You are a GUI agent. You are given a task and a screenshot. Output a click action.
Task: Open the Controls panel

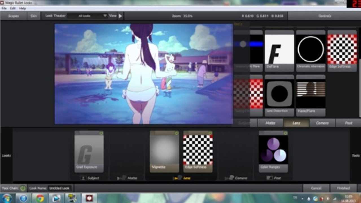tap(324, 16)
